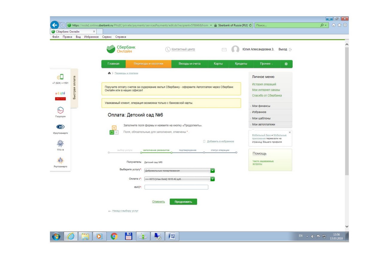Open the Вид menu

(x=78, y=37)
